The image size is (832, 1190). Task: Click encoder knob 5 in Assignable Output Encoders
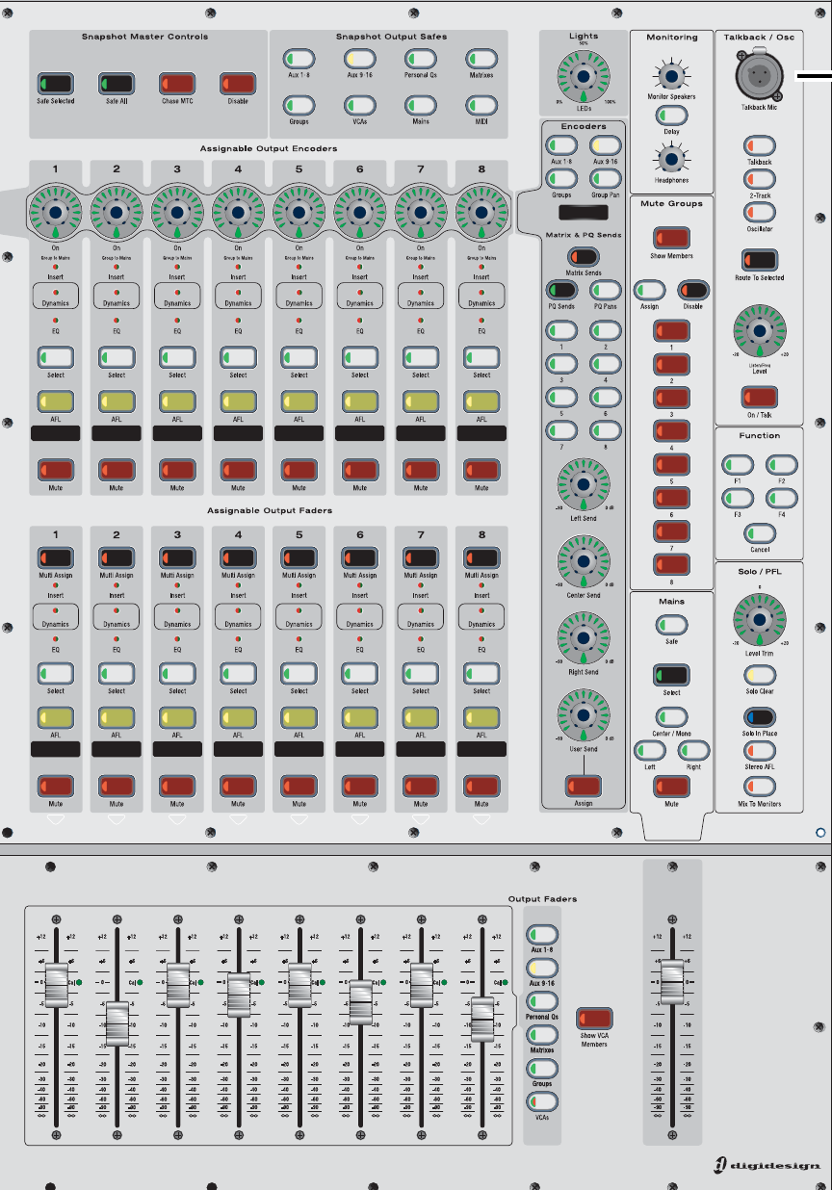[299, 212]
